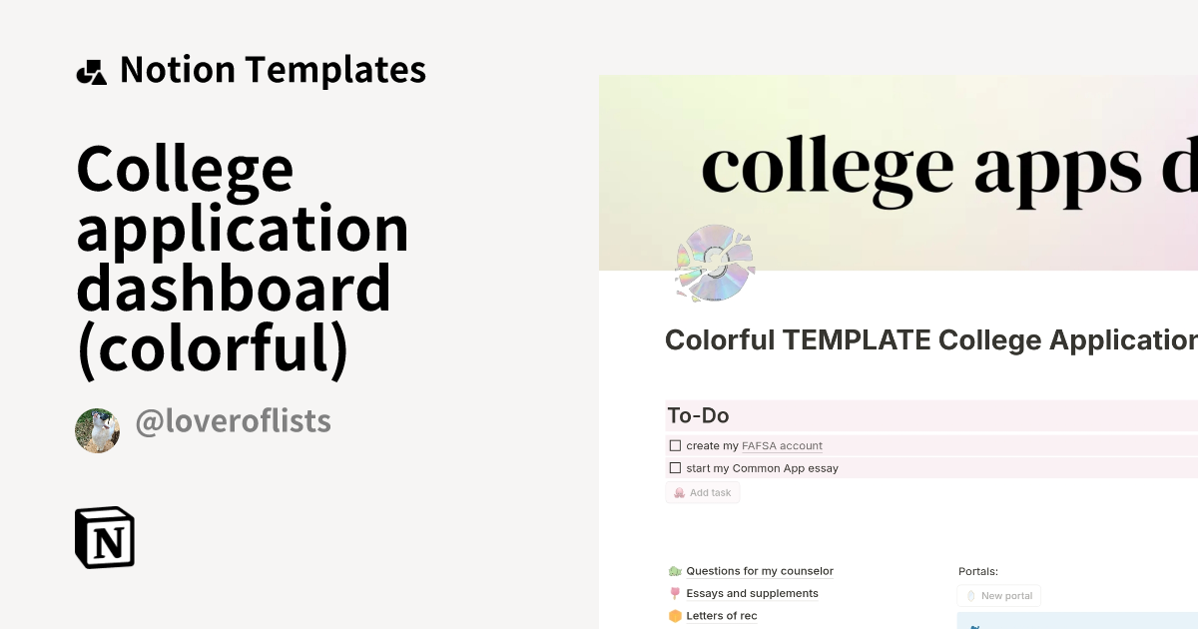Click the orange hexagon icon beside Letters of rec
The width and height of the screenshot is (1198, 629).
pyautogui.click(x=675, y=616)
